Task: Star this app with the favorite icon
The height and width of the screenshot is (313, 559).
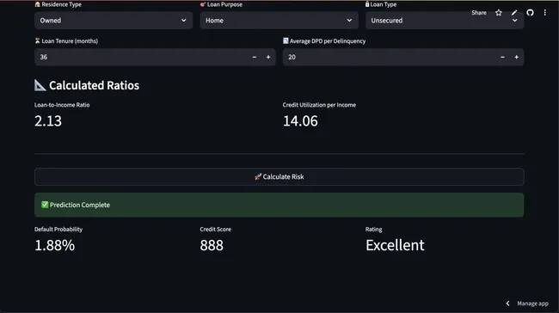Action: [499, 13]
